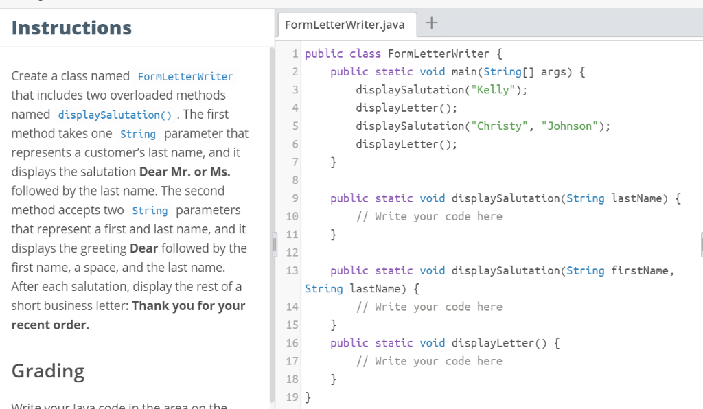Click the Instructions heading

click(x=71, y=28)
